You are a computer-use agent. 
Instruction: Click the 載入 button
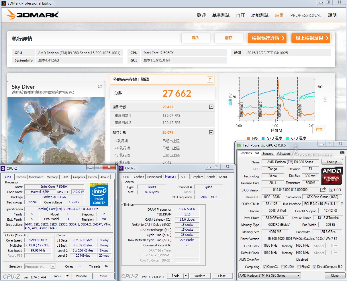[196, 38]
